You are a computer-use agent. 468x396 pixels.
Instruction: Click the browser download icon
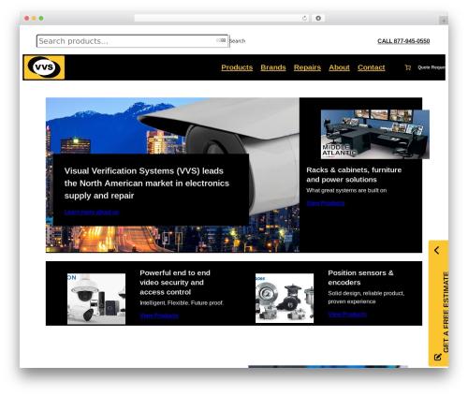coord(318,19)
